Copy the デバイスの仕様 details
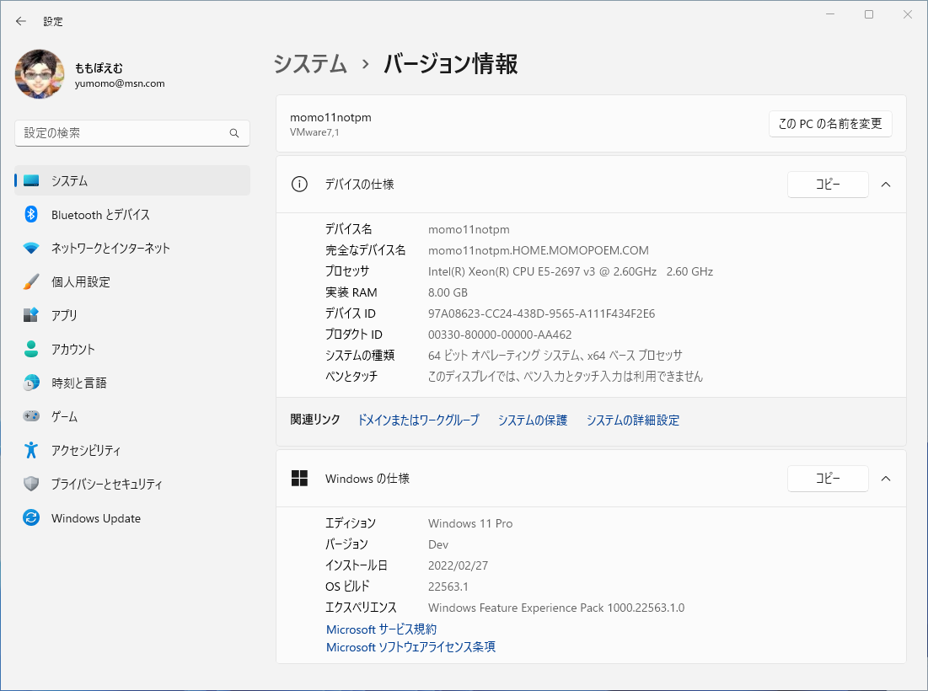 click(x=828, y=185)
